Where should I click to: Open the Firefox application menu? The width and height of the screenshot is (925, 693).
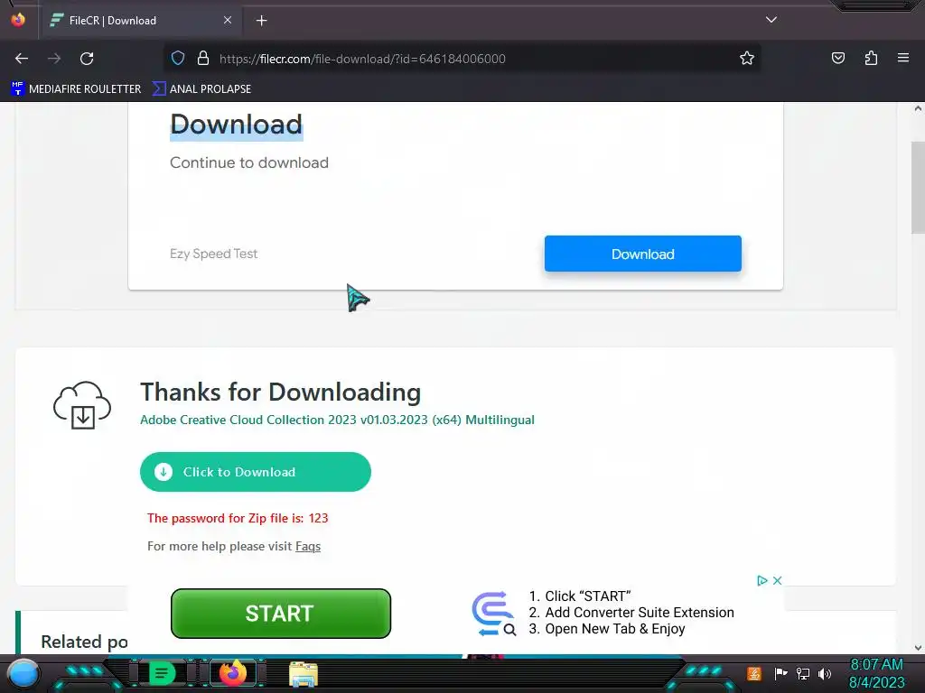903,58
